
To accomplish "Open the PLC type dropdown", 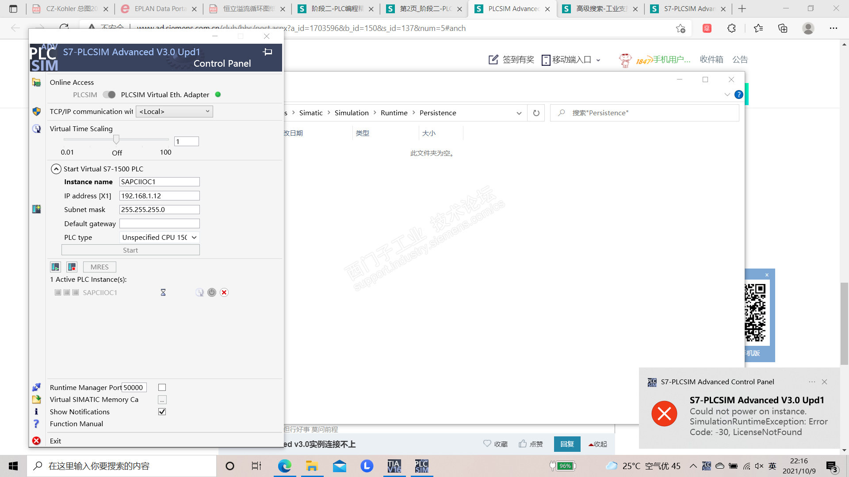I will coord(159,237).
